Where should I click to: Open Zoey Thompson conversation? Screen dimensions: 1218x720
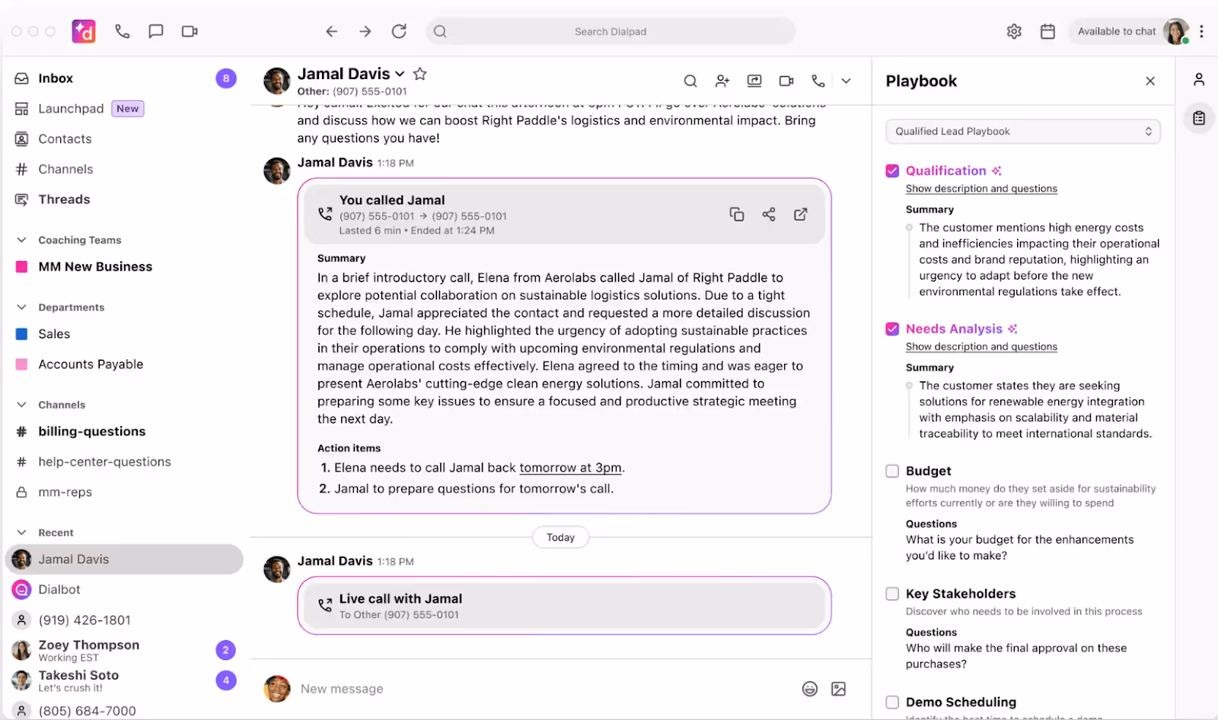124,650
